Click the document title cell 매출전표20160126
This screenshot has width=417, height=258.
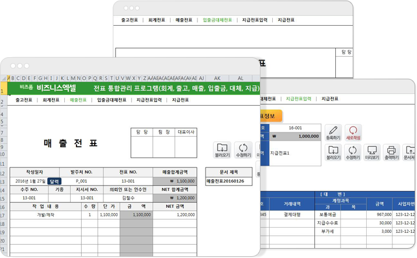point(228,182)
